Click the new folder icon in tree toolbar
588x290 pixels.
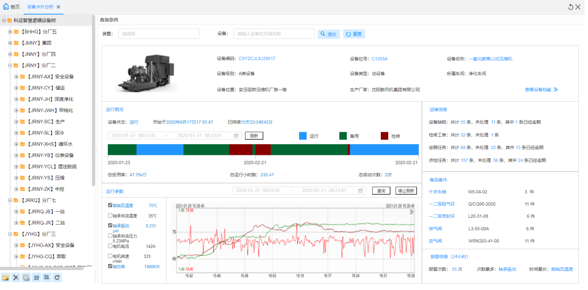point(6,277)
